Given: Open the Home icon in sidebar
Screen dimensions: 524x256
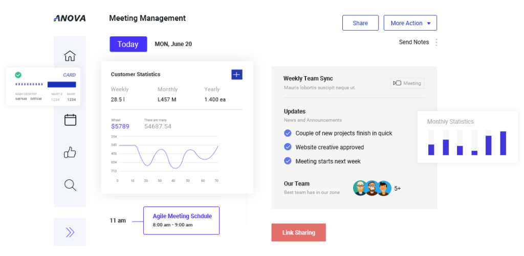Looking at the screenshot, I should click(x=70, y=56).
